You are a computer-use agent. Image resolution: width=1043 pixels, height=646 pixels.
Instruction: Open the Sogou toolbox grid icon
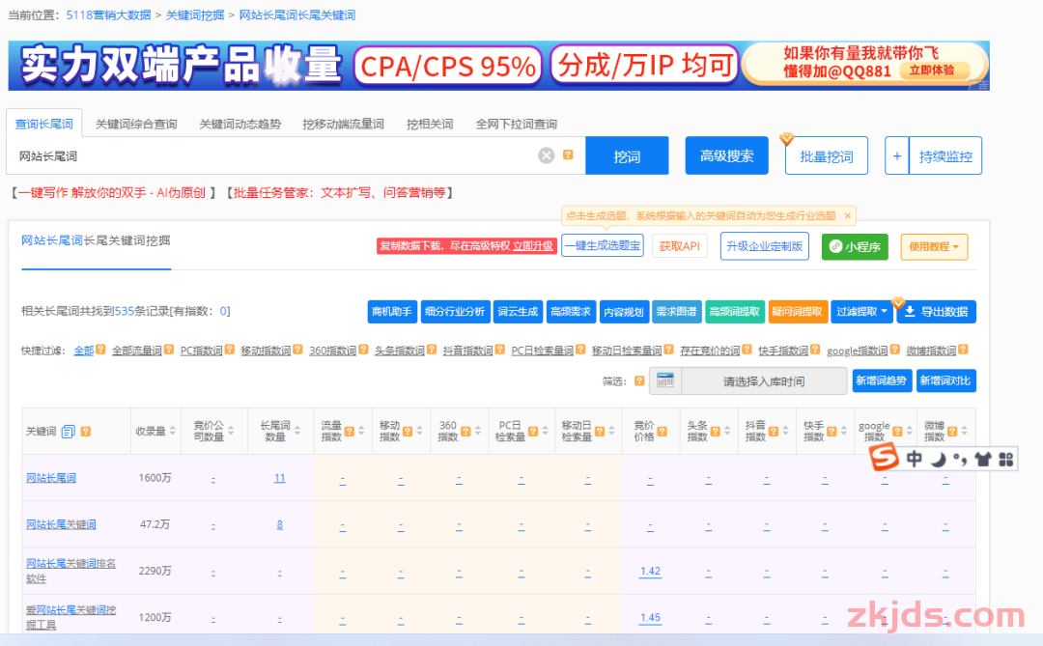(x=1005, y=459)
